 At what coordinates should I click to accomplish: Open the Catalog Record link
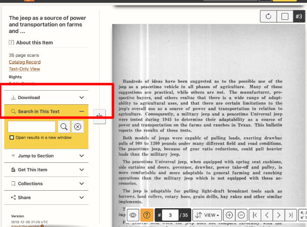click(25, 62)
